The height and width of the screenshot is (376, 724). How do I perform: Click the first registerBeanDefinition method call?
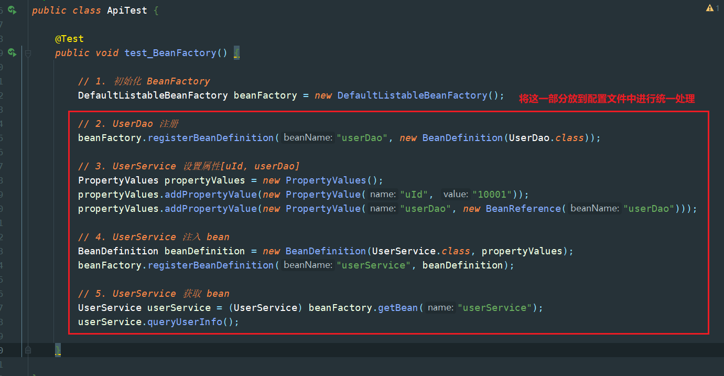pyautogui.click(x=211, y=138)
